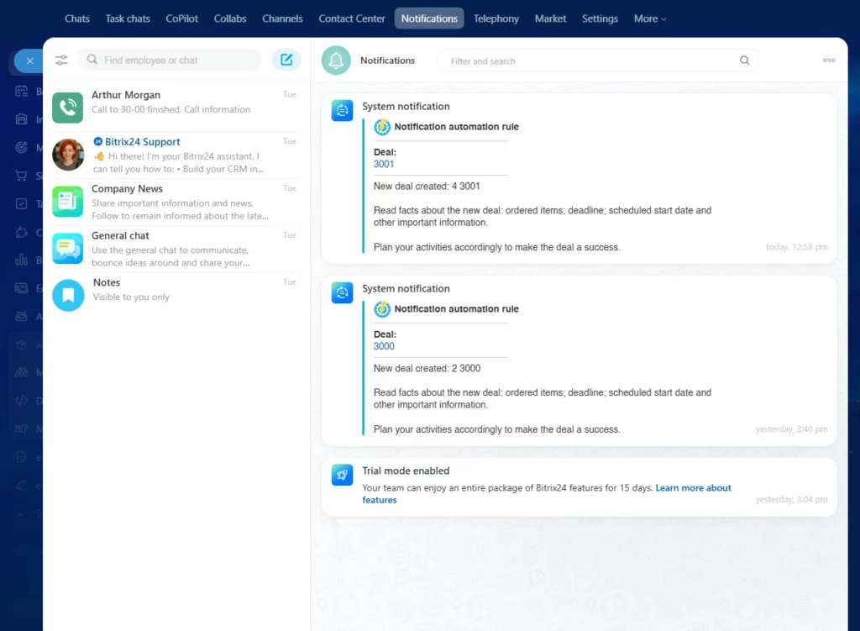Click the Find employee or chat field
Image resolution: width=860 pixels, height=631 pixels.
[169, 60]
